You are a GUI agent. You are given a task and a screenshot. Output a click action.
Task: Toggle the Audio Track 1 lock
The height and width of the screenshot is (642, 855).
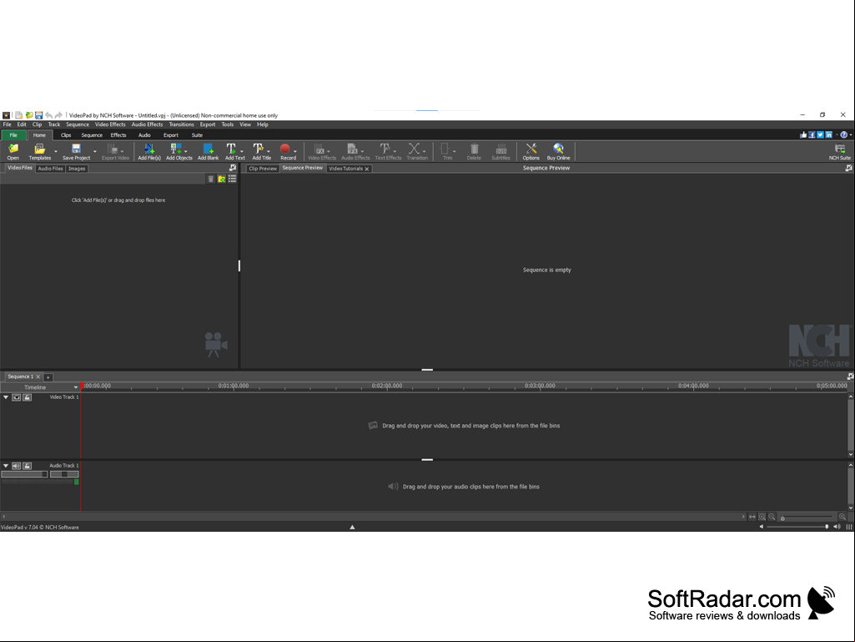[28, 466]
